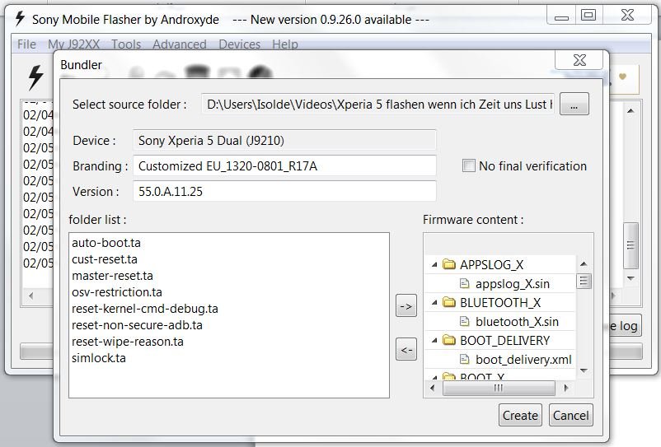The width and height of the screenshot is (661, 447).
Task: Select APPSLOG_X folder in firmware content
Action: (491, 265)
